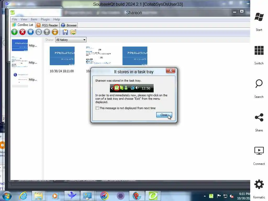Tick 'This message is not displayed' checkbox
The height and width of the screenshot is (201, 268).
97,108
